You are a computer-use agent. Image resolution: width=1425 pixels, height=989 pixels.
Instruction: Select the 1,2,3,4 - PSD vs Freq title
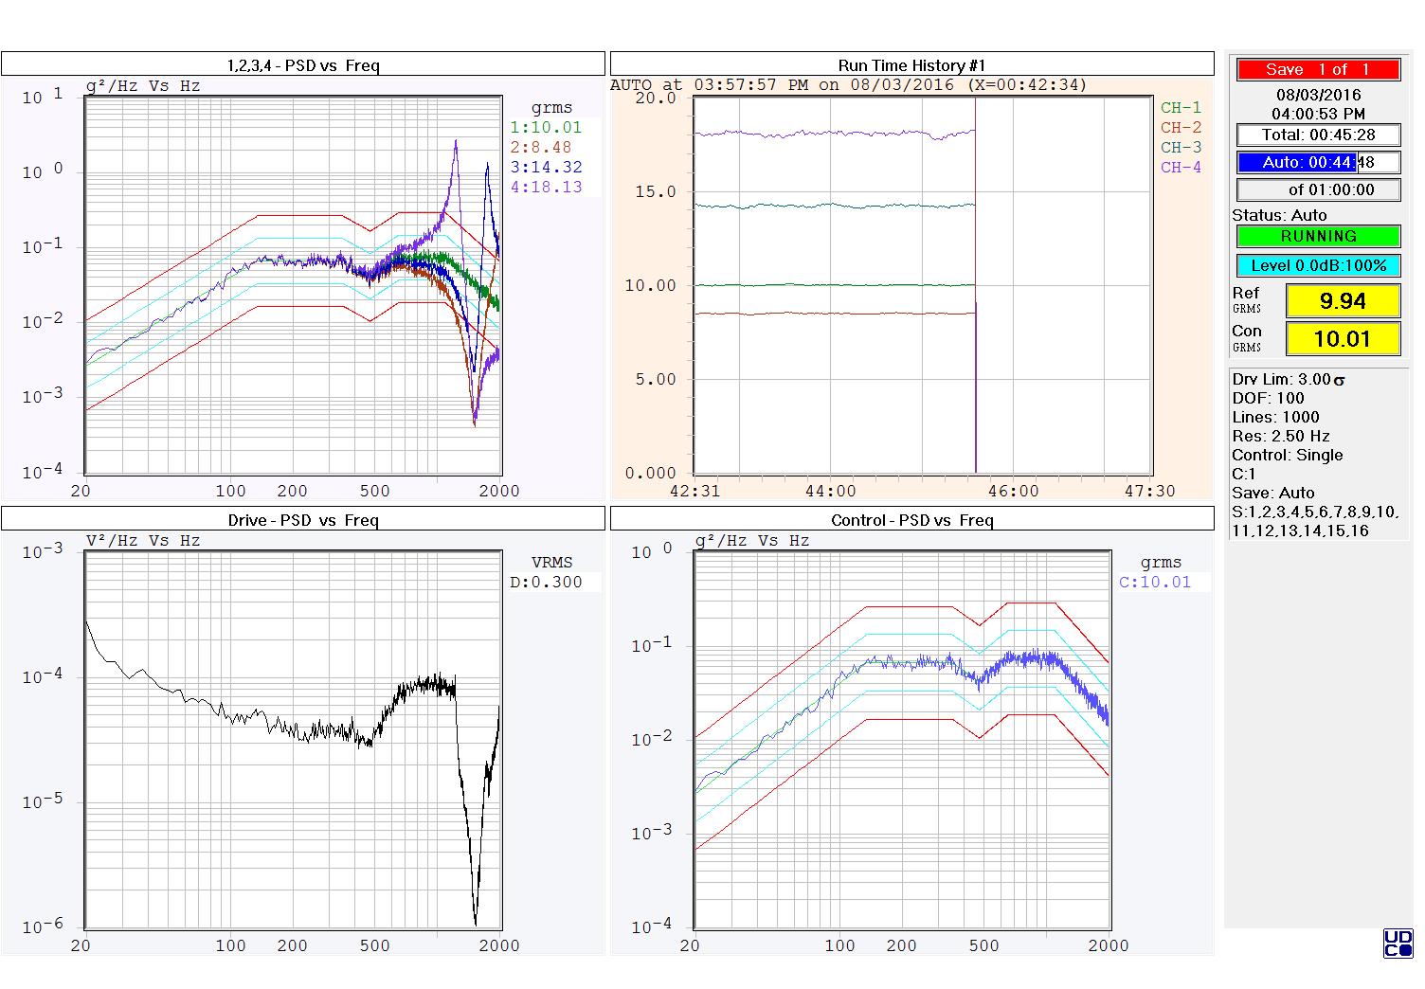click(x=303, y=64)
